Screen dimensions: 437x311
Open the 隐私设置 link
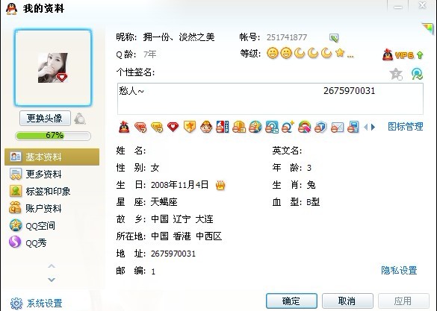click(399, 270)
